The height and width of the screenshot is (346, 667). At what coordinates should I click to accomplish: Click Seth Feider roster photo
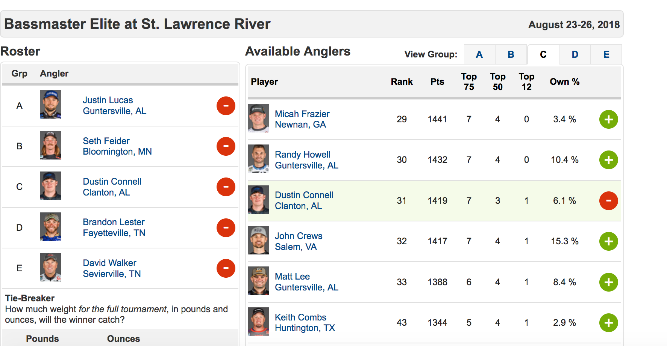[x=50, y=145]
